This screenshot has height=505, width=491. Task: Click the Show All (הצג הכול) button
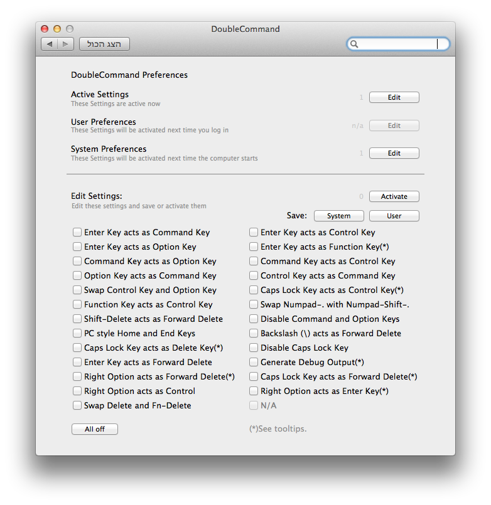pyautogui.click(x=104, y=44)
